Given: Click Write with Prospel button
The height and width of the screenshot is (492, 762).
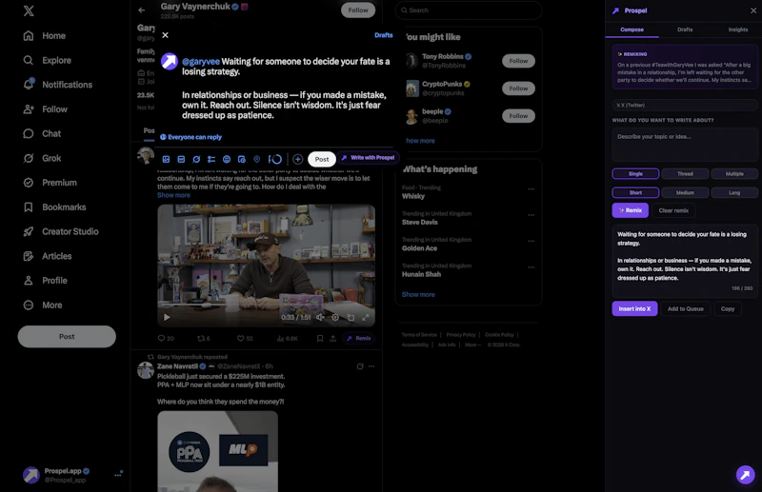Looking at the screenshot, I should coord(369,158).
